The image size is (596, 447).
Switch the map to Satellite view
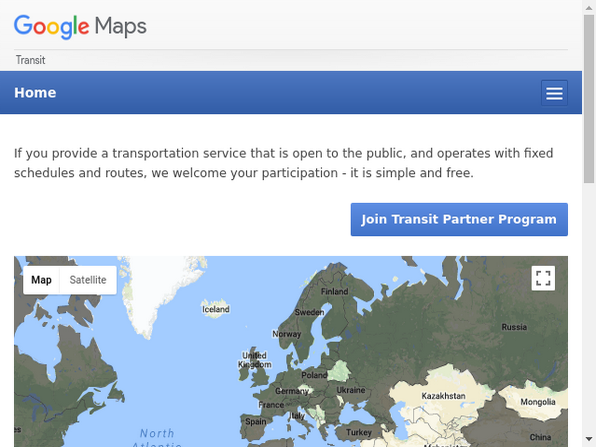88,280
